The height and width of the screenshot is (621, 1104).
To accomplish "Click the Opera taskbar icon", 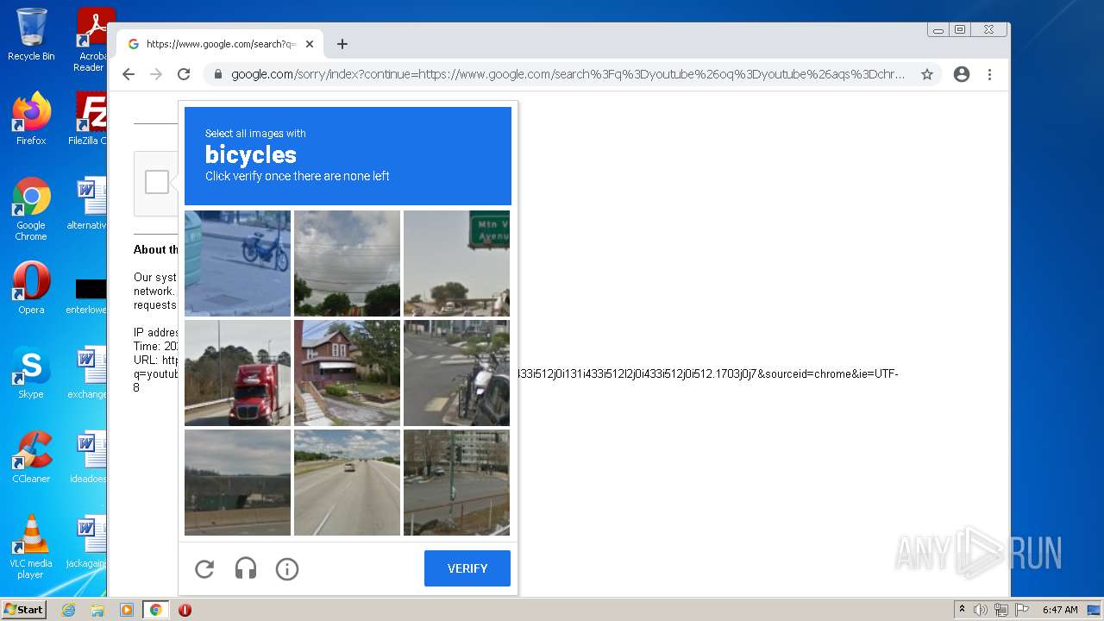I will click(185, 610).
